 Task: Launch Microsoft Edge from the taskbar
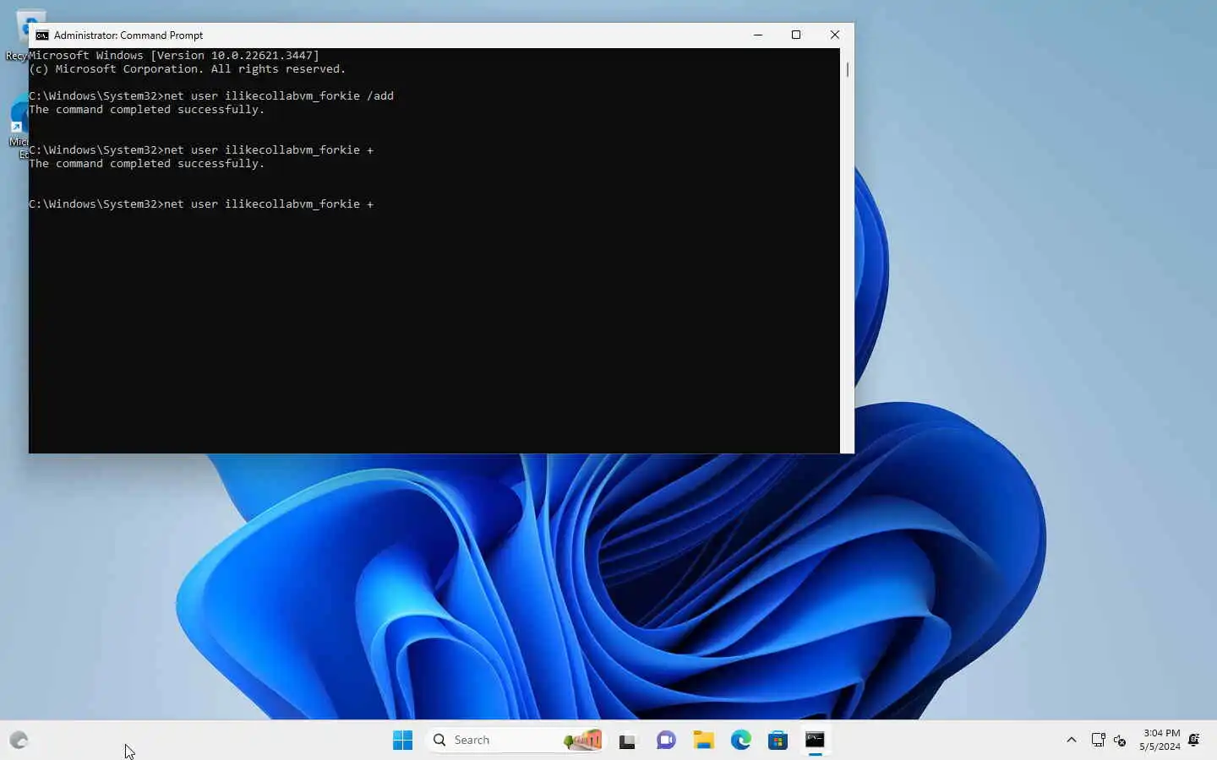741,741
